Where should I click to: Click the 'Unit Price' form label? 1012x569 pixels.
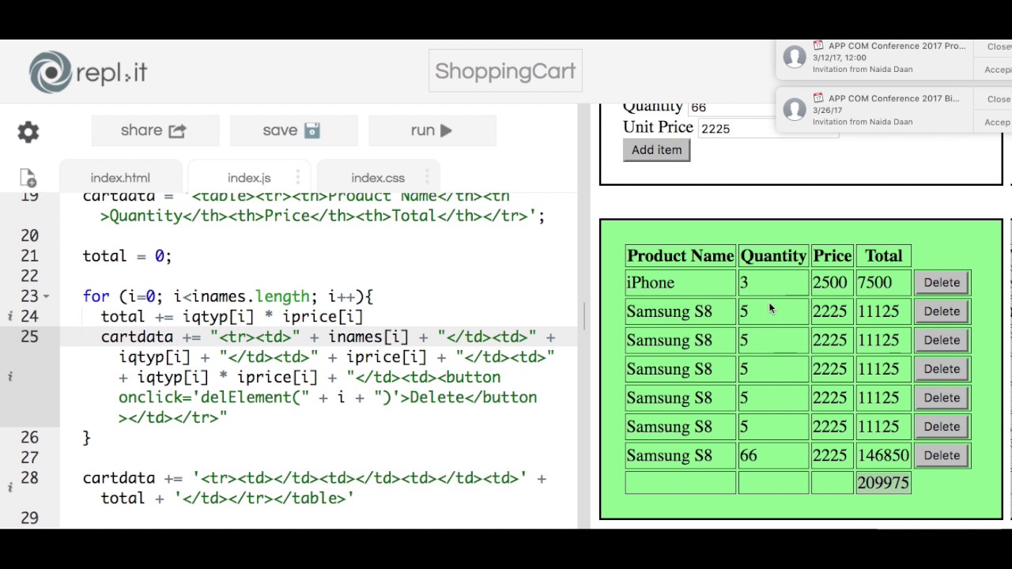pyautogui.click(x=658, y=127)
